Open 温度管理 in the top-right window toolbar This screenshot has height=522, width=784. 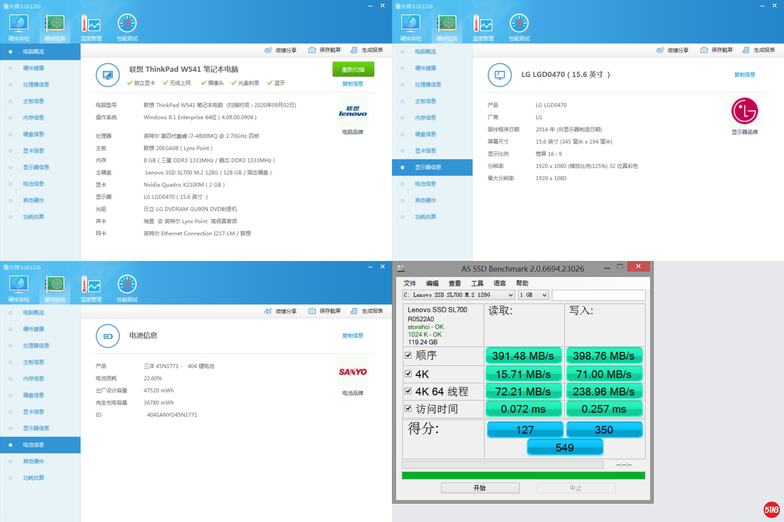pos(483,28)
